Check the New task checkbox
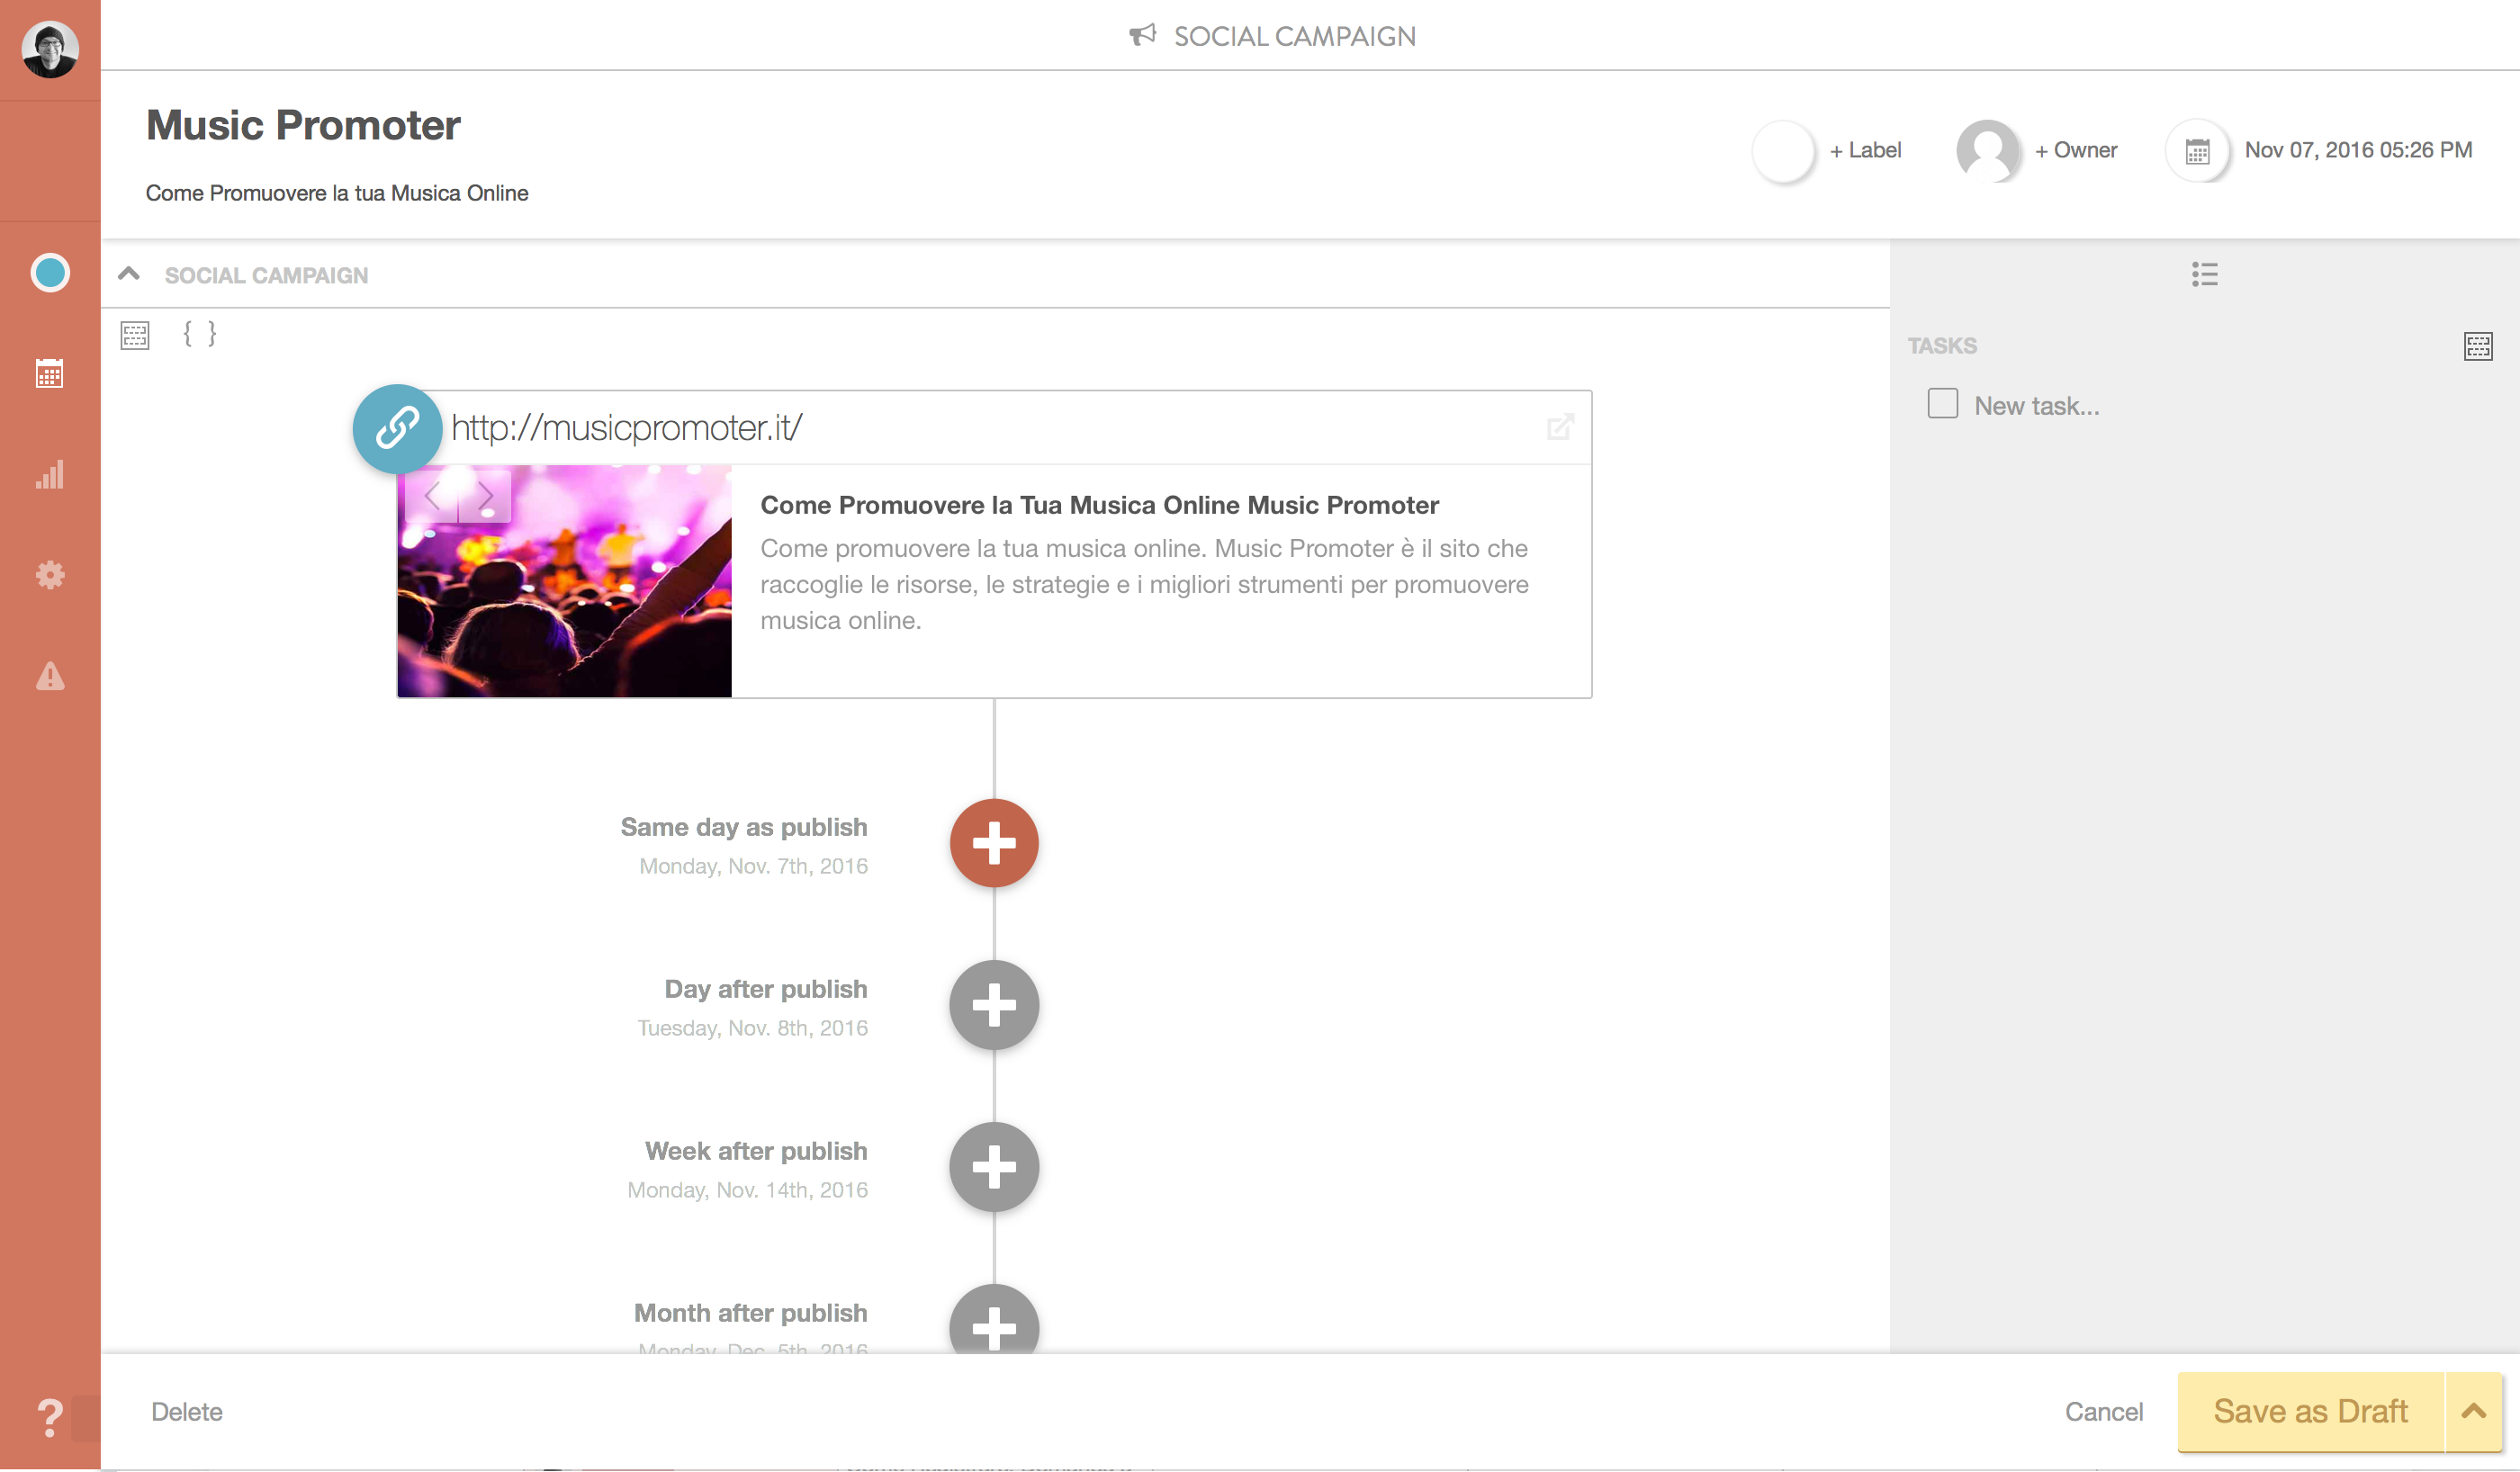The image size is (2520, 1472). 1942,403
